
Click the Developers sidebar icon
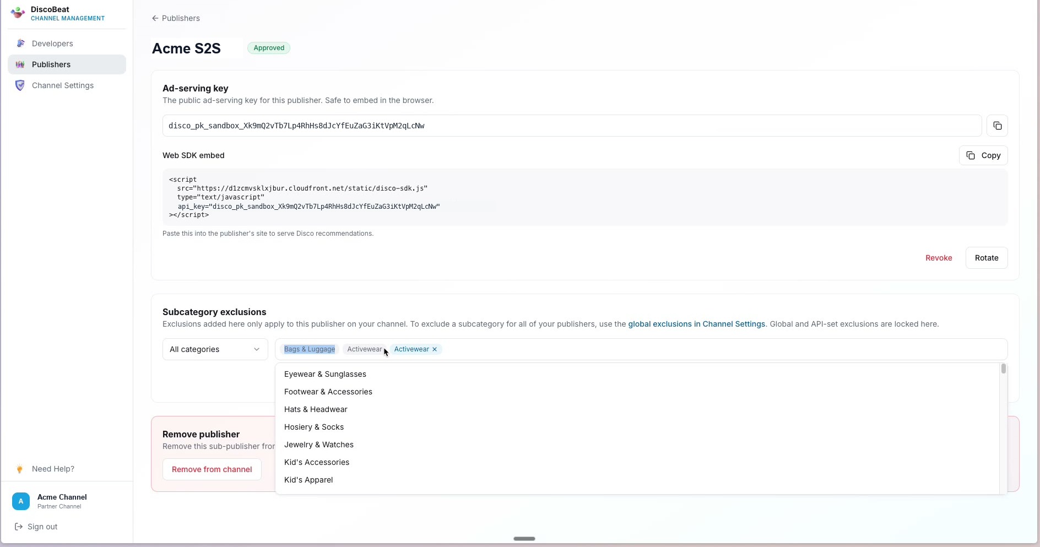[20, 44]
